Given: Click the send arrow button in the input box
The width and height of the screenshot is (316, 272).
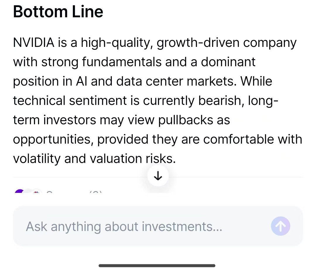Looking at the screenshot, I should (280, 226).
